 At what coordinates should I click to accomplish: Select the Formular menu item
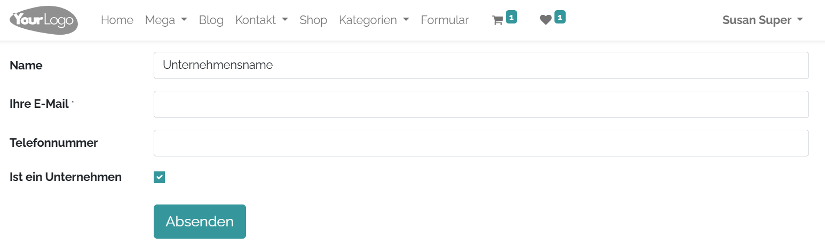(x=445, y=20)
